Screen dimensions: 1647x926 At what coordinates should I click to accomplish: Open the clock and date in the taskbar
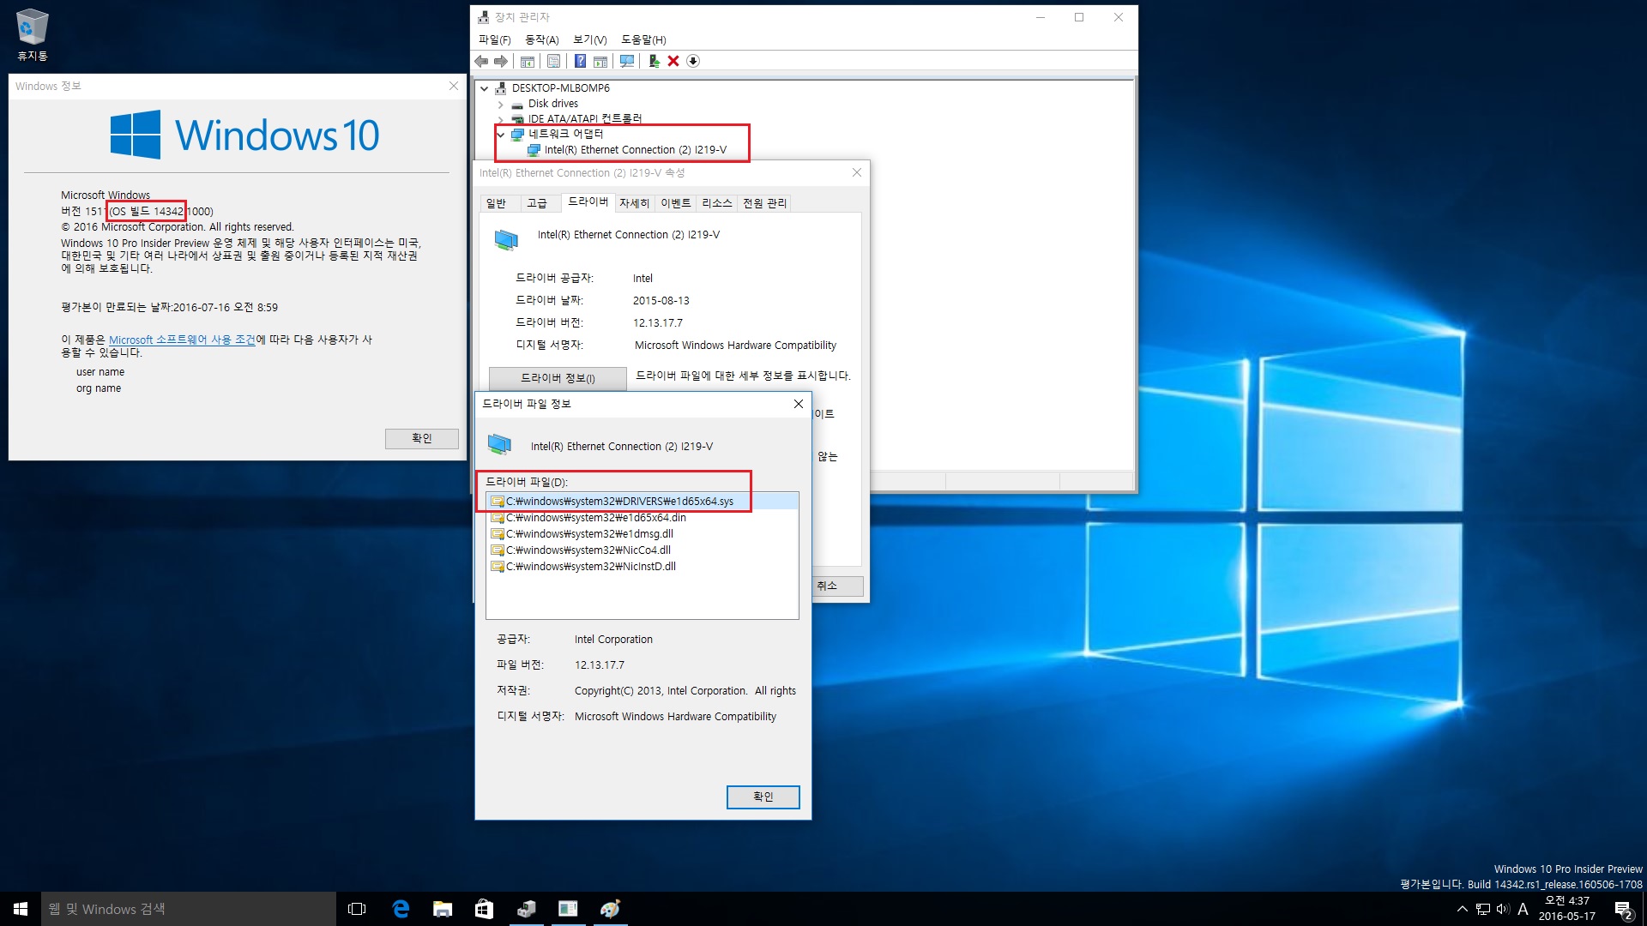[x=1566, y=909]
